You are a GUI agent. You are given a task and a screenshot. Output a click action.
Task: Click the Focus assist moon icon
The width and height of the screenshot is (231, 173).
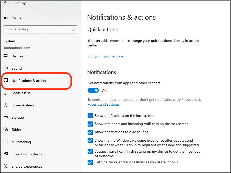pos(6,93)
